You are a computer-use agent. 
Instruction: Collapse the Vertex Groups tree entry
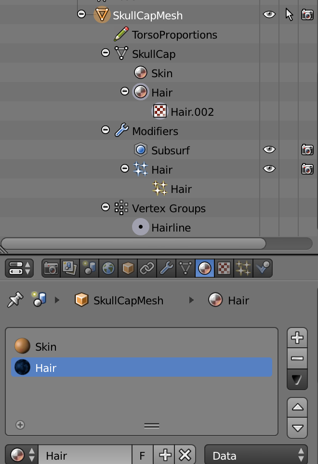(106, 207)
